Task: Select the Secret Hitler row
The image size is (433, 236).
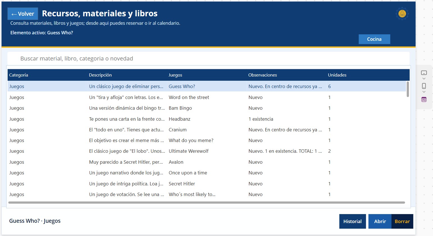Action: (207, 184)
